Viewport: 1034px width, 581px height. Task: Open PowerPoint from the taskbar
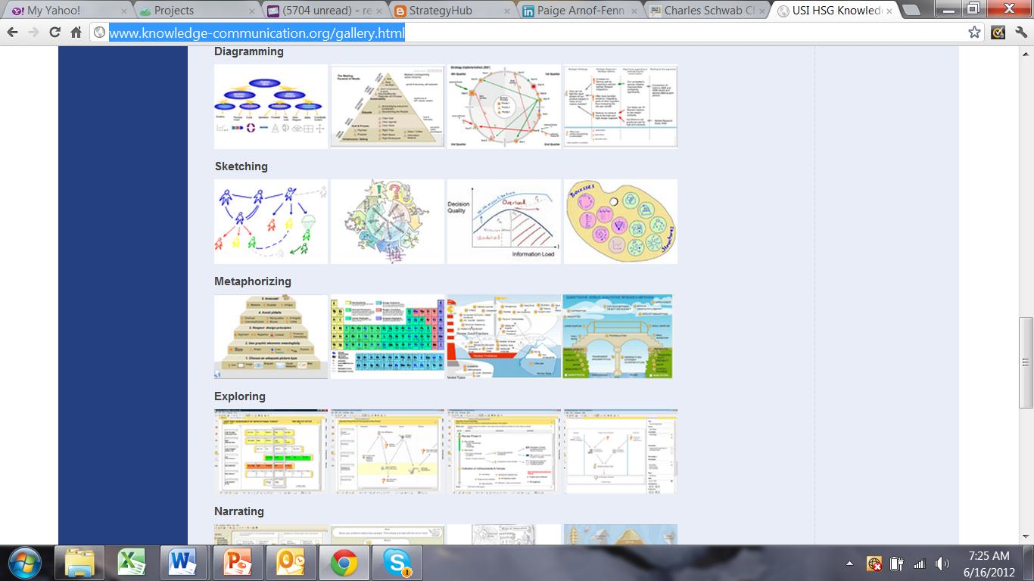click(236, 563)
